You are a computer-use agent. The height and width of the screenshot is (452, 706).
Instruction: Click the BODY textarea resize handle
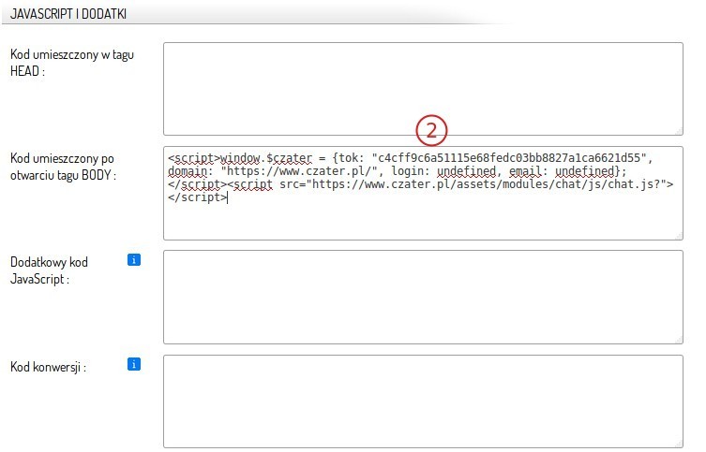click(679, 236)
